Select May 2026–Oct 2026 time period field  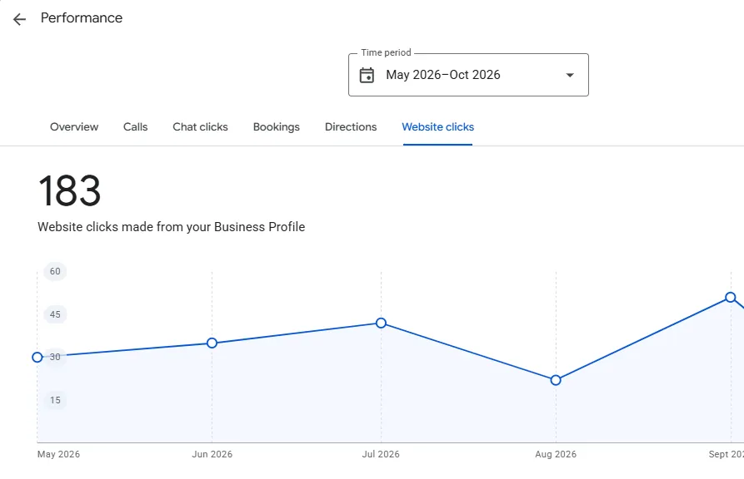tap(468, 75)
